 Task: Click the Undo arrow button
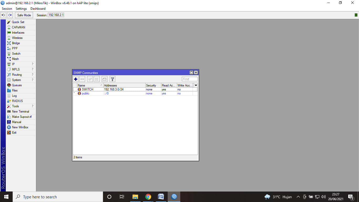pos(3,15)
